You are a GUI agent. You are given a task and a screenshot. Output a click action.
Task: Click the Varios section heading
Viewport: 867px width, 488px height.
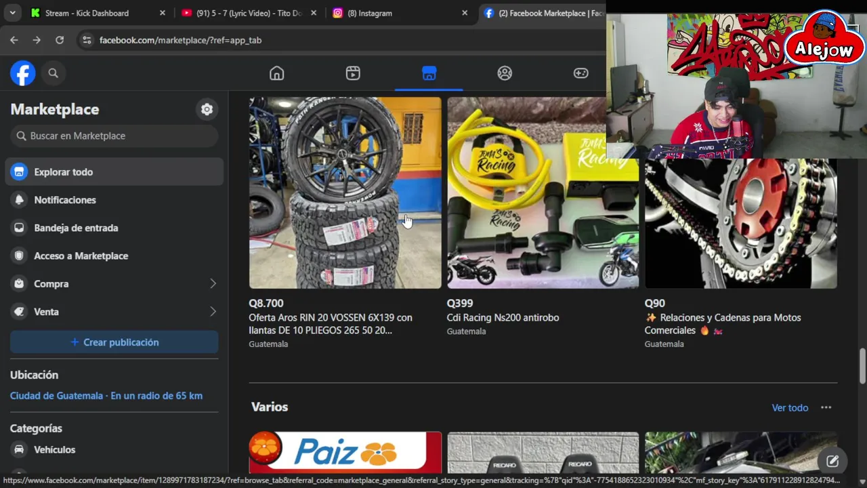point(270,407)
